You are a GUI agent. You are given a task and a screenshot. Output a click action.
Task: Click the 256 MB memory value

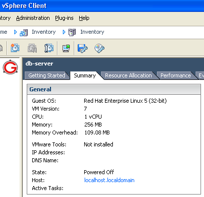coord(93,125)
